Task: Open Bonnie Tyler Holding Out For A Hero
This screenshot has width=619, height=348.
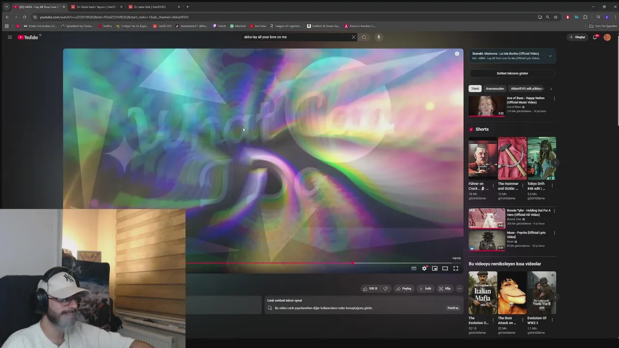Action: (x=486, y=218)
